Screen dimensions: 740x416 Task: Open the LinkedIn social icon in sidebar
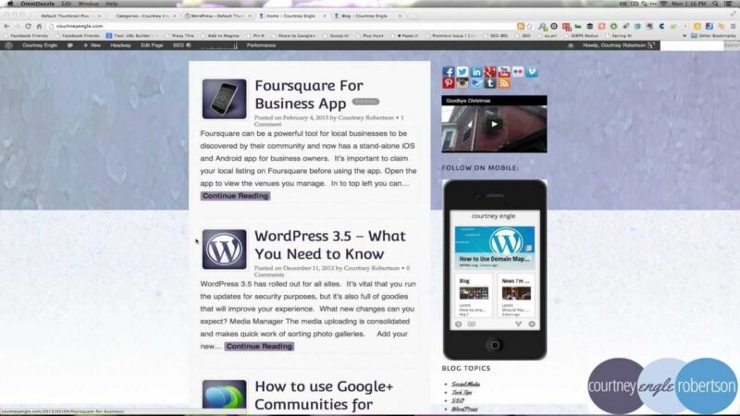click(476, 72)
